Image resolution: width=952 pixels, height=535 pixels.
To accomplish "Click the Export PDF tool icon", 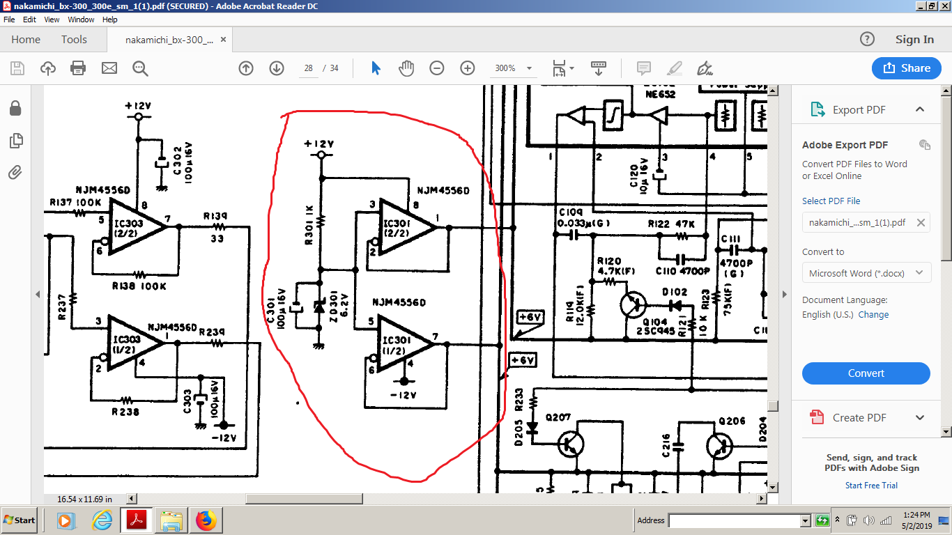I will (x=817, y=110).
